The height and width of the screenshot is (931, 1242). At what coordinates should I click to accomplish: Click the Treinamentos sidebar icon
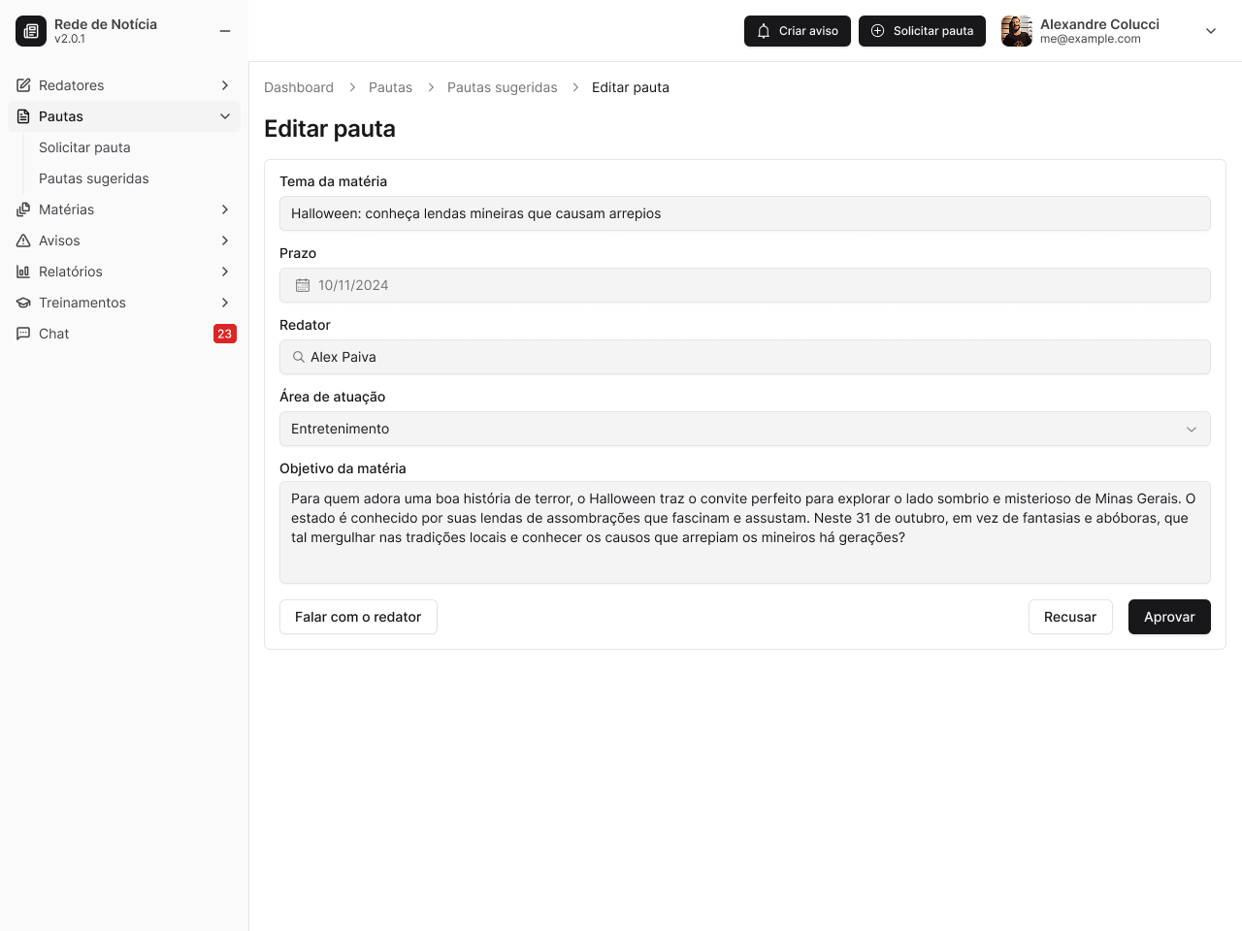coord(23,303)
